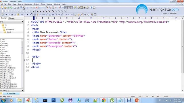Screen dimensions: 184x103
Task: Click the red X Delete icon
Action: (37, 8)
